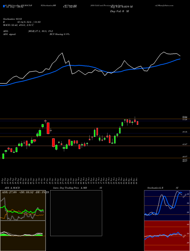This screenshot has width=190, height=251.
Task: Click the 'SI 14/3: 52.6 / 51.83' value
Action: click(x=29, y=22)
